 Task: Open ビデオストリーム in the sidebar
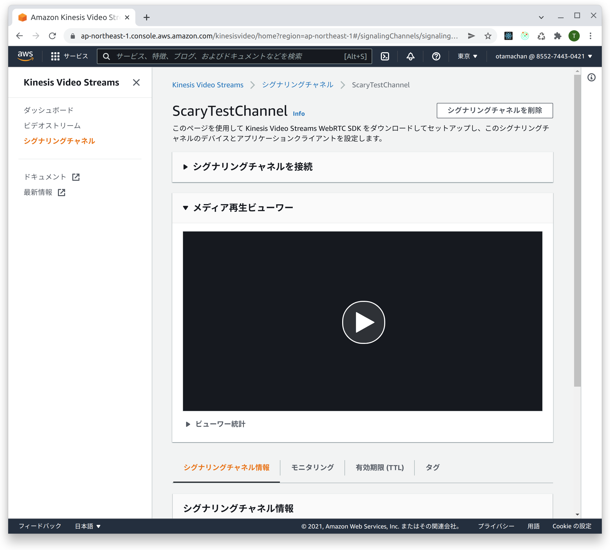pos(52,126)
